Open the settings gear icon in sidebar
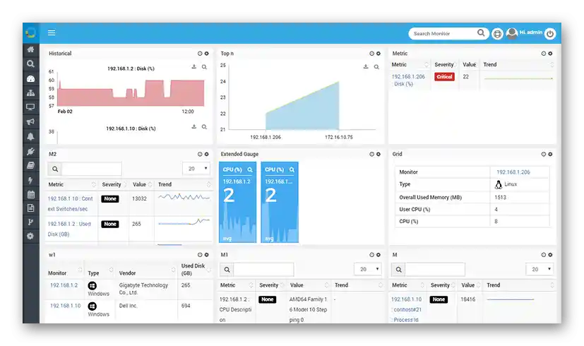 pyautogui.click(x=30, y=236)
